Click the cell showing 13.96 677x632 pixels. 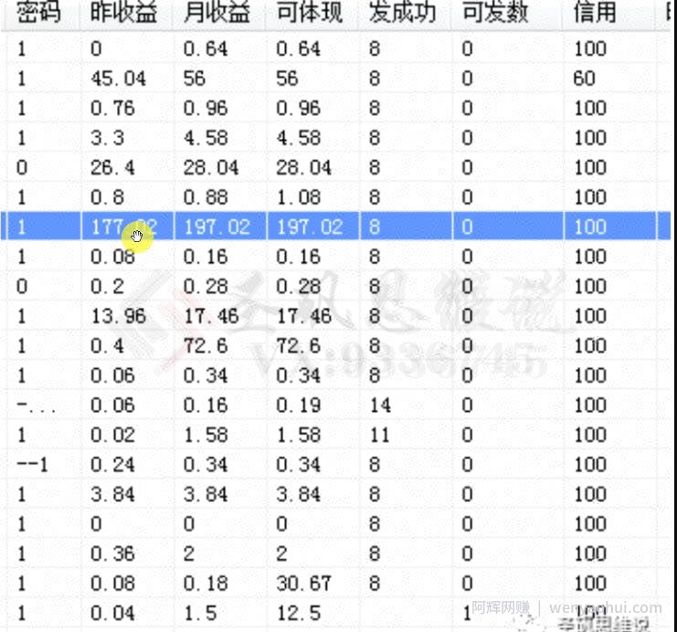[118, 316]
